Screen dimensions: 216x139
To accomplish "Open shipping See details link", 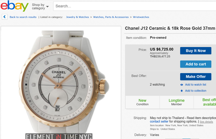I will click(206, 122).
